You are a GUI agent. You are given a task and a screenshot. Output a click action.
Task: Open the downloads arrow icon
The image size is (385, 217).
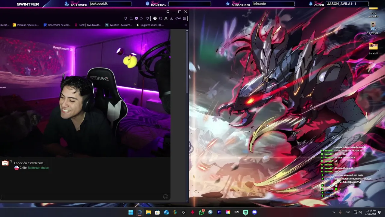point(171,18)
